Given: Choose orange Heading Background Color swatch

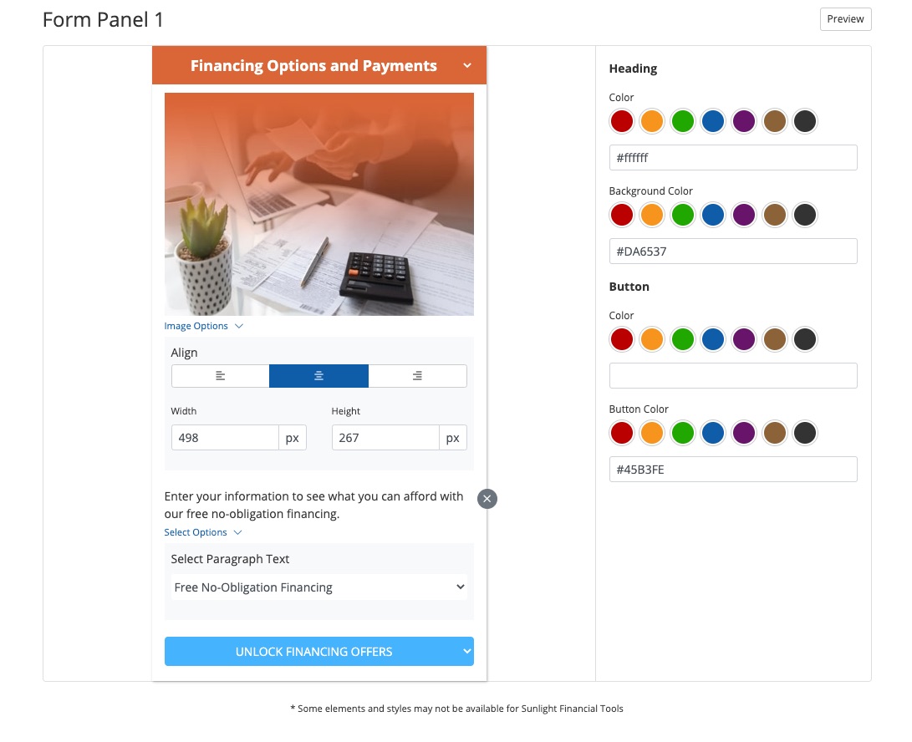Looking at the screenshot, I should [x=652, y=215].
